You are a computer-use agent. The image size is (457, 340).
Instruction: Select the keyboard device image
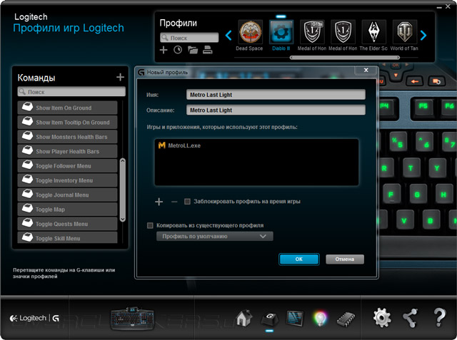[132, 319]
